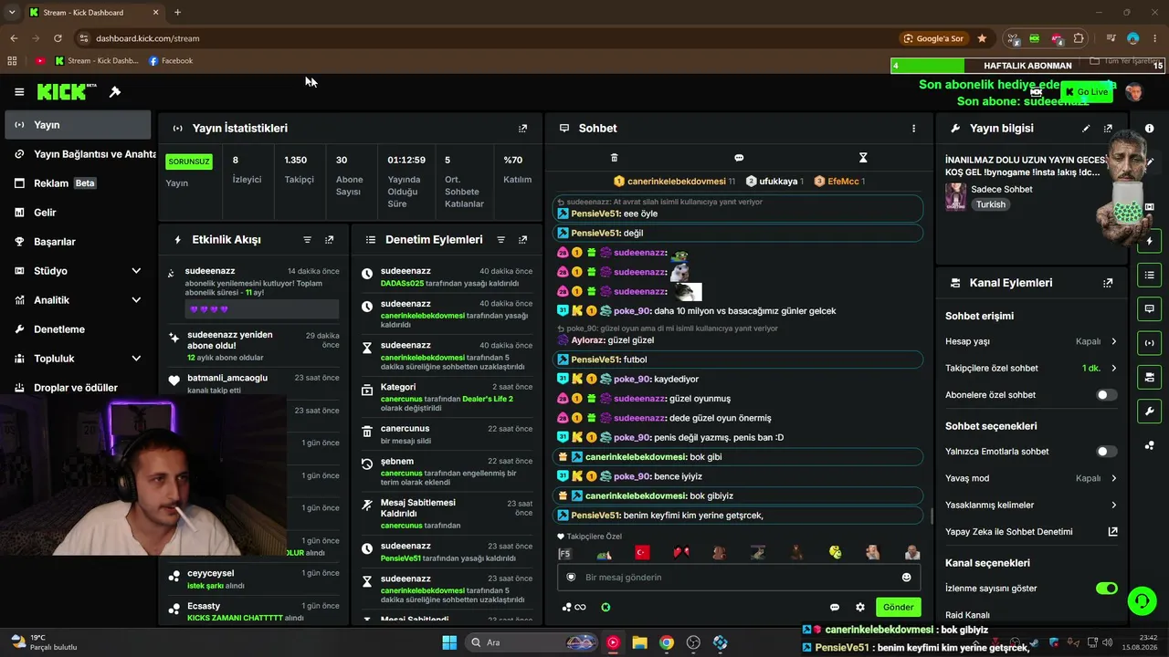Click the info icon in right sidebar

(x=1149, y=129)
